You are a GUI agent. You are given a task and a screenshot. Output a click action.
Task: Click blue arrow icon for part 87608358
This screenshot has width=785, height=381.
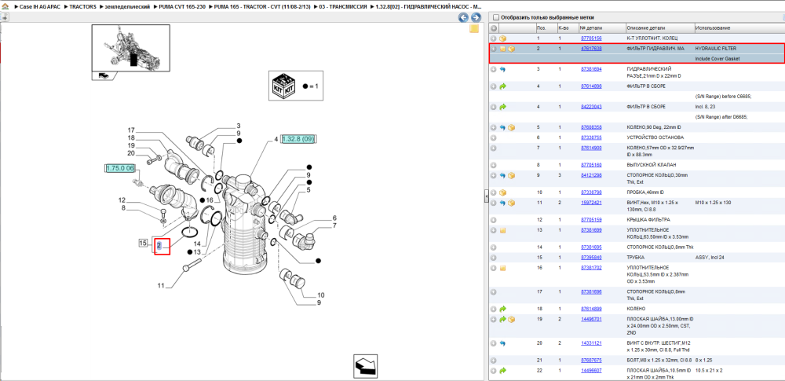[502, 127]
